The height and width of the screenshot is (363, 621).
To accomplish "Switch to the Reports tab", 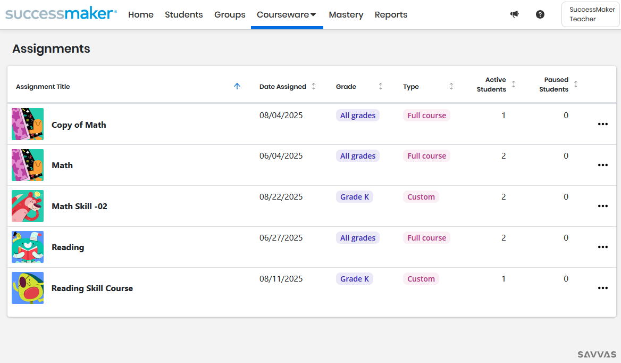I will 391,15.
